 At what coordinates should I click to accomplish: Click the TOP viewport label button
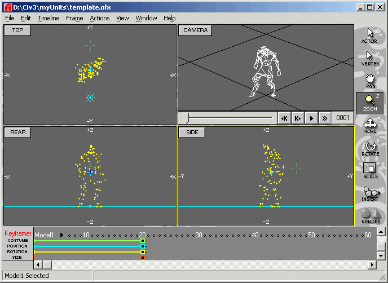17,30
